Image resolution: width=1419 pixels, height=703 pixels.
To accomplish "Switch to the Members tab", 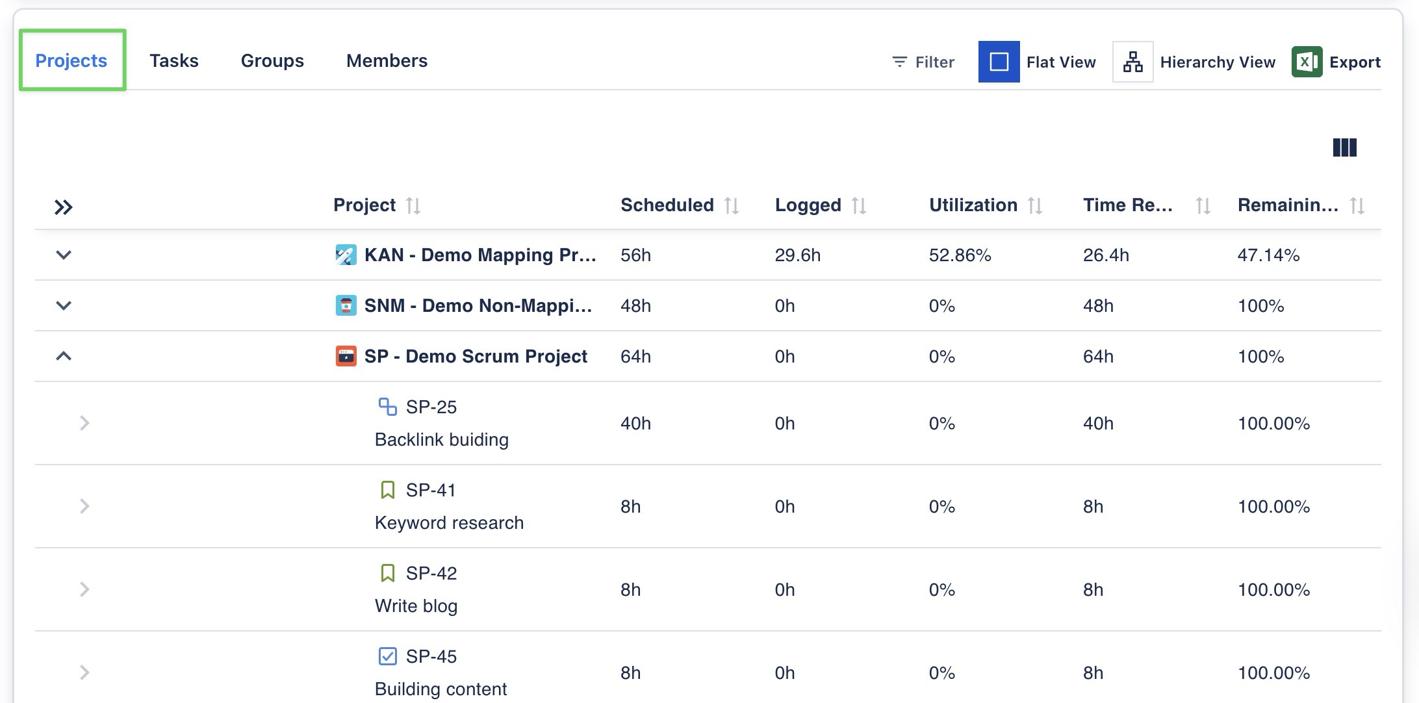I will 387,60.
